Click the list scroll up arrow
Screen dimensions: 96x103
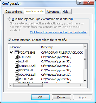(x=85, y=46)
